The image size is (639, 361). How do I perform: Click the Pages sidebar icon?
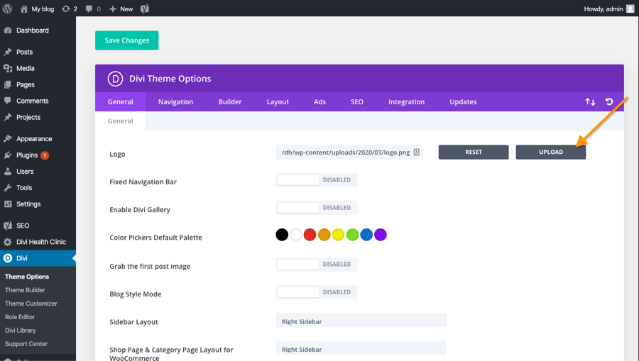click(x=8, y=84)
